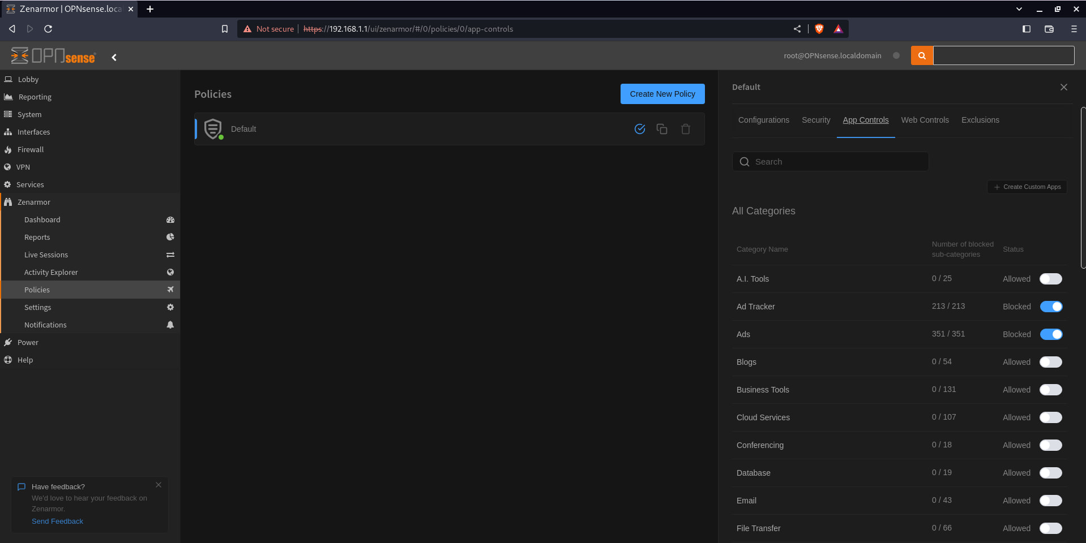The image size is (1086, 543).
Task: Open the Live Sessions page
Action: 91,255
